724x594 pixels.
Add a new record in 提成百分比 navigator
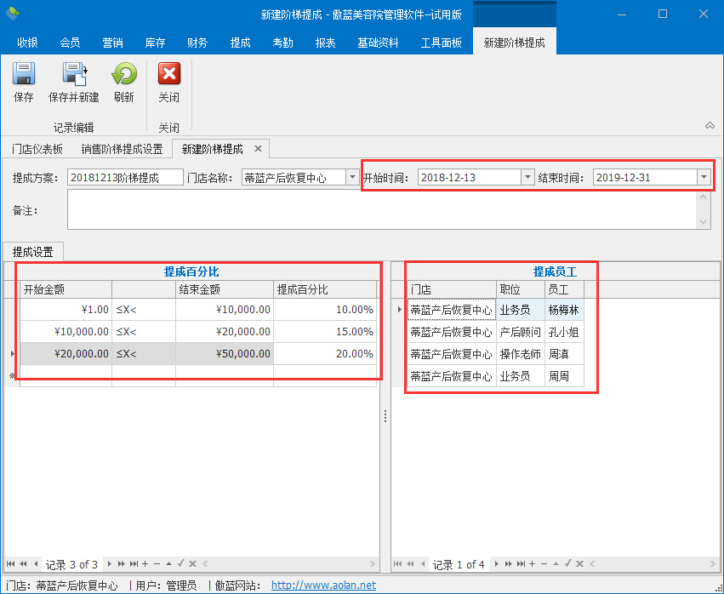(x=145, y=564)
